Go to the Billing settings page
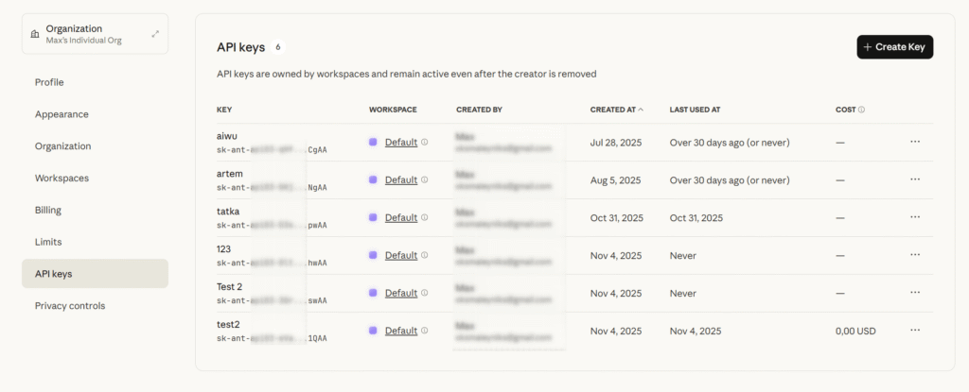The width and height of the screenshot is (969, 392). click(x=48, y=210)
